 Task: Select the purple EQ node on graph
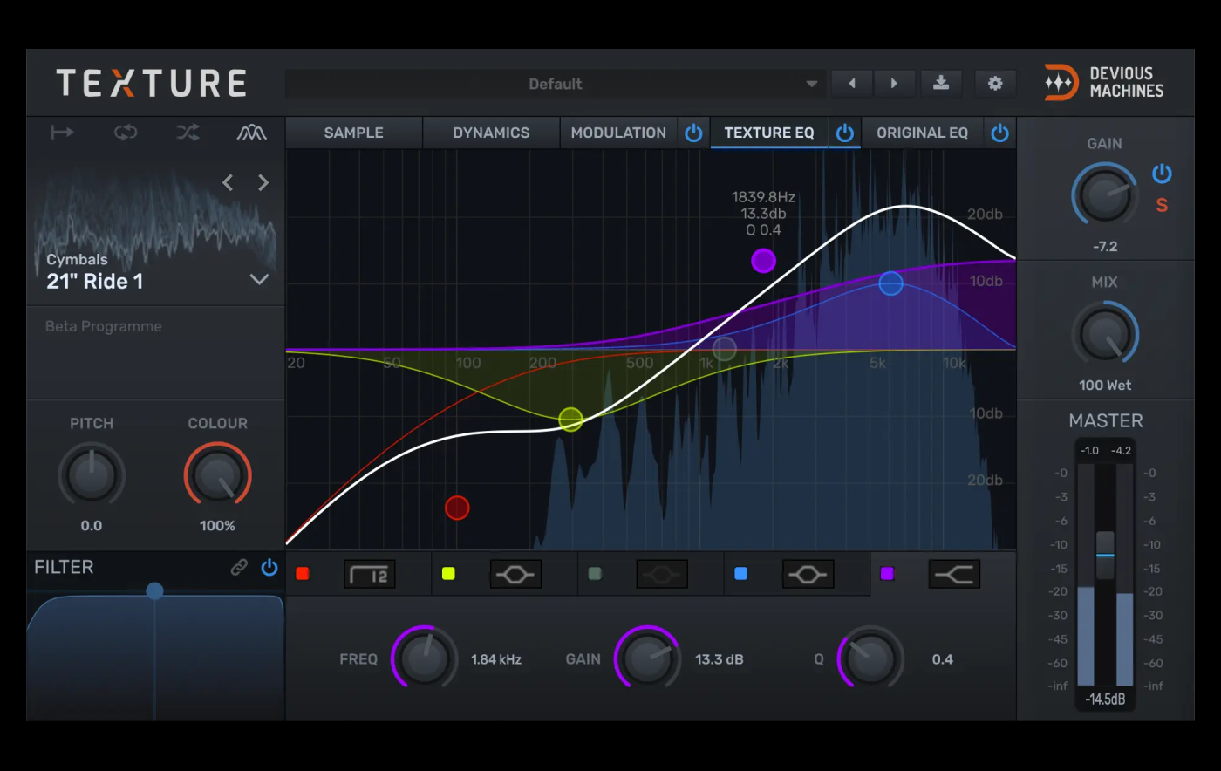point(763,261)
